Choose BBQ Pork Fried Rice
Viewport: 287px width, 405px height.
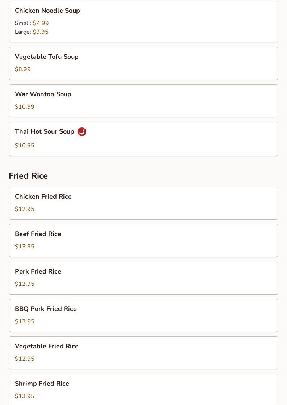(46, 309)
